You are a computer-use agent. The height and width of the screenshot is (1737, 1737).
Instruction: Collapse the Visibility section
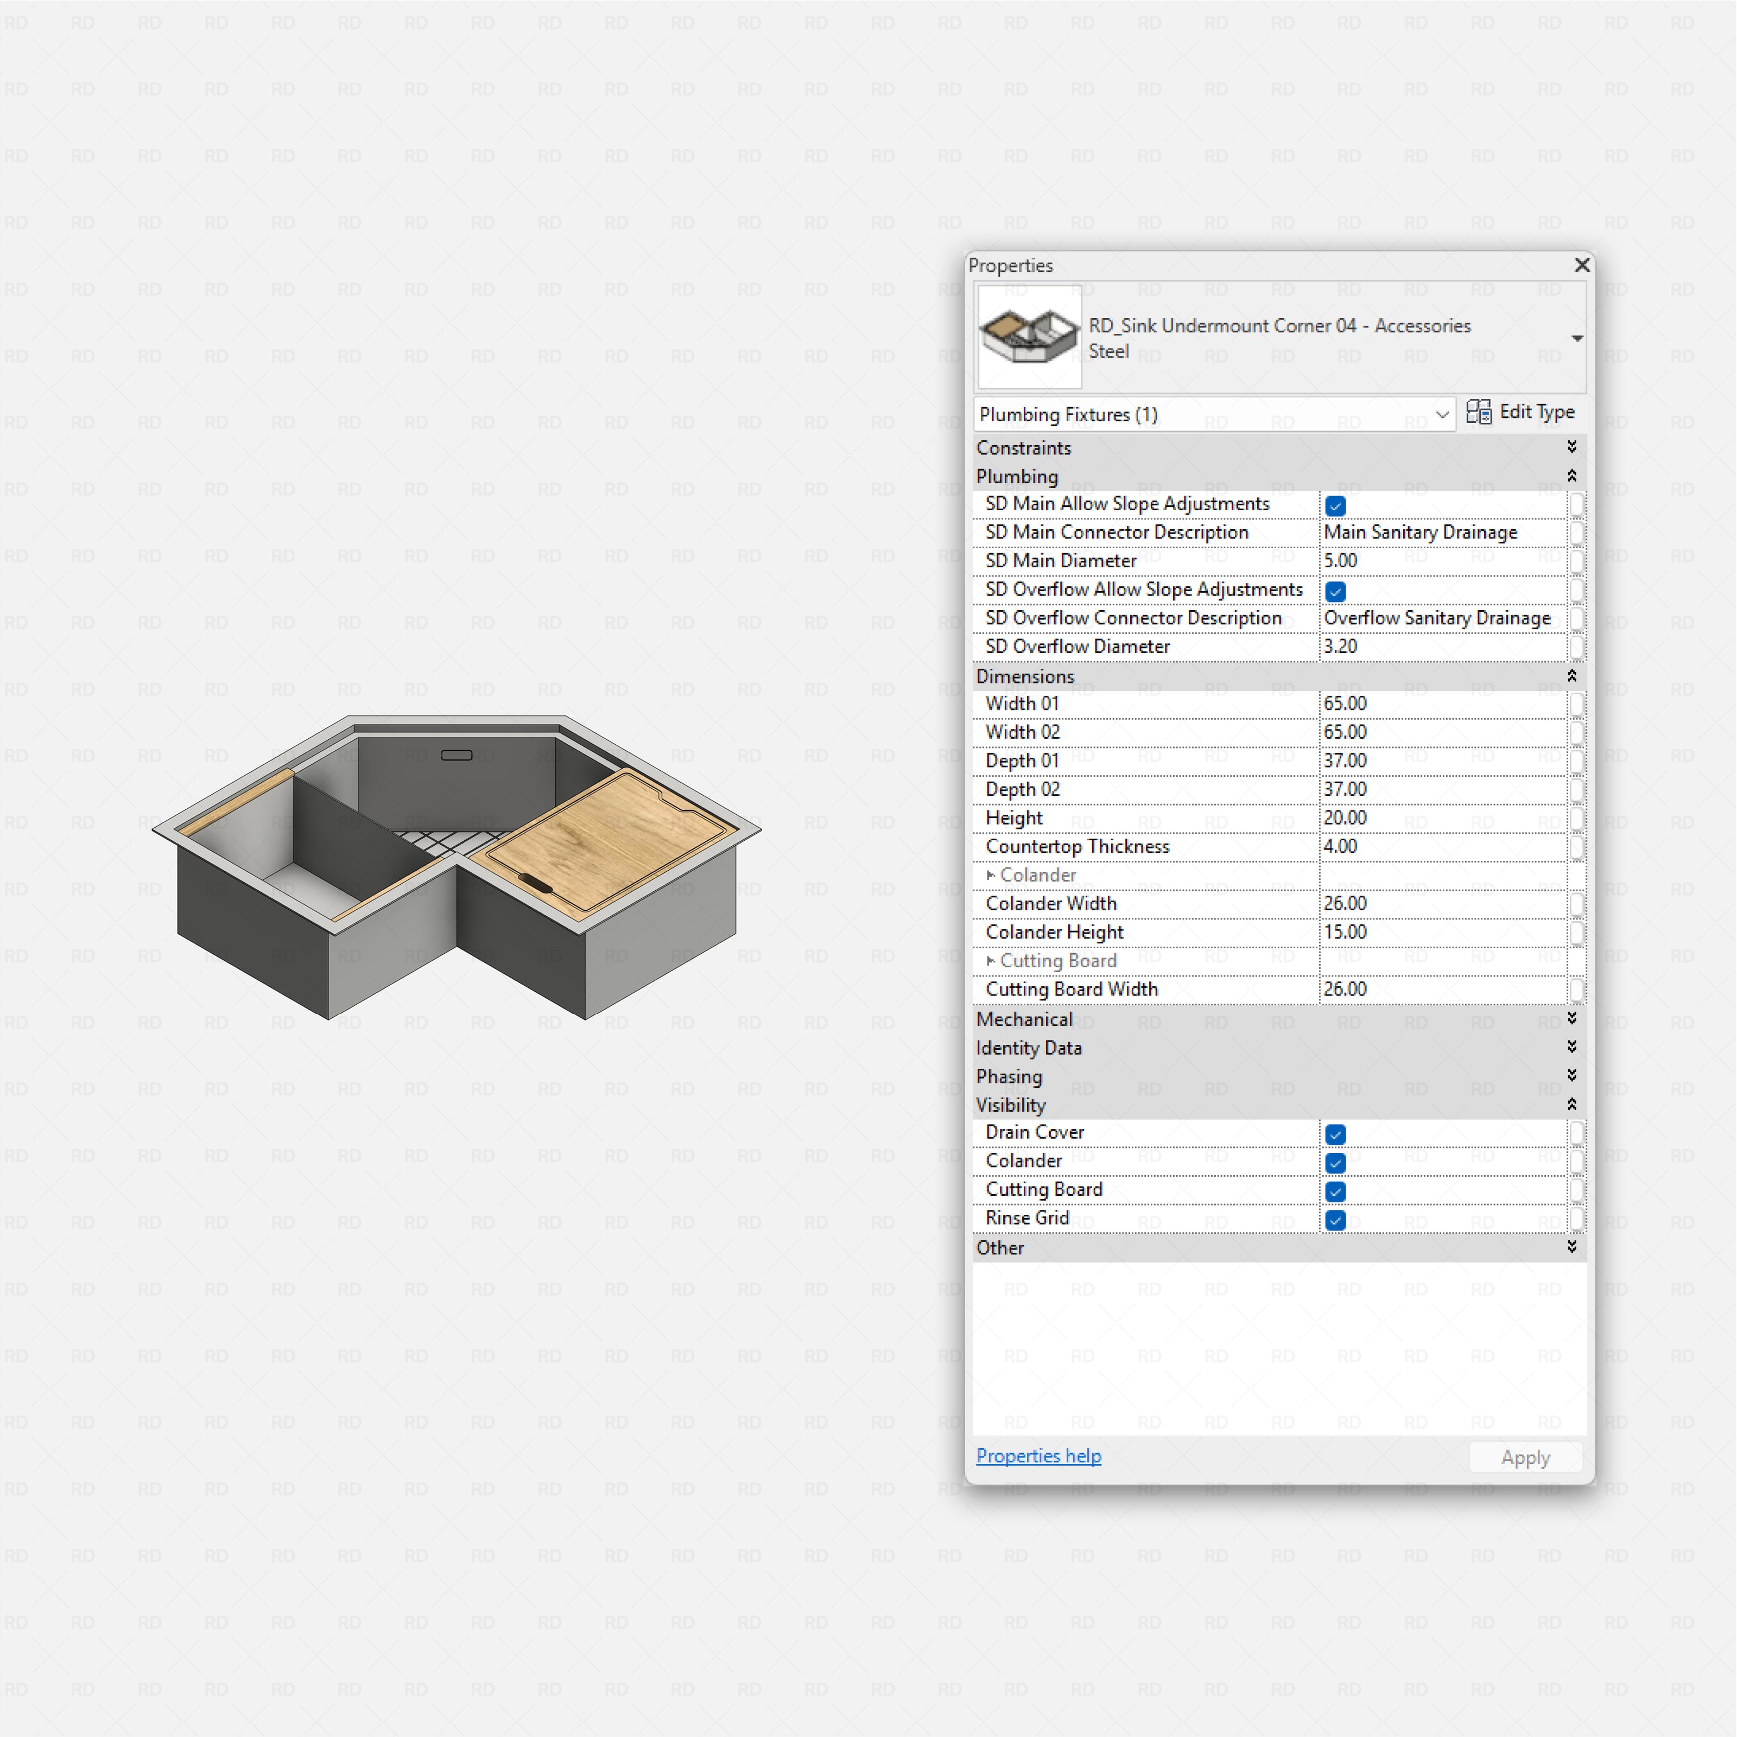pyautogui.click(x=1573, y=1104)
